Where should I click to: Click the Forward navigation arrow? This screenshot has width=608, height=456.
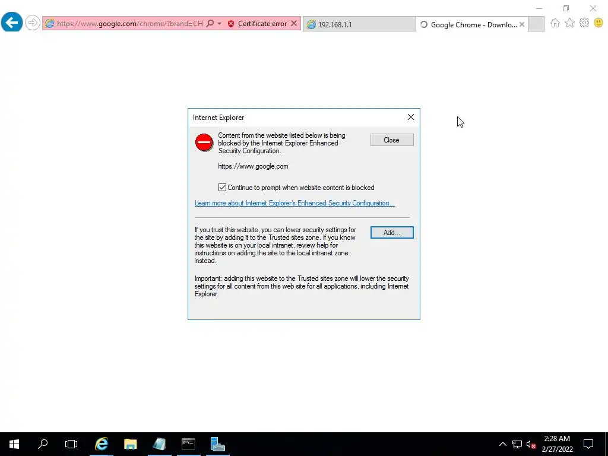coord(33,23)
